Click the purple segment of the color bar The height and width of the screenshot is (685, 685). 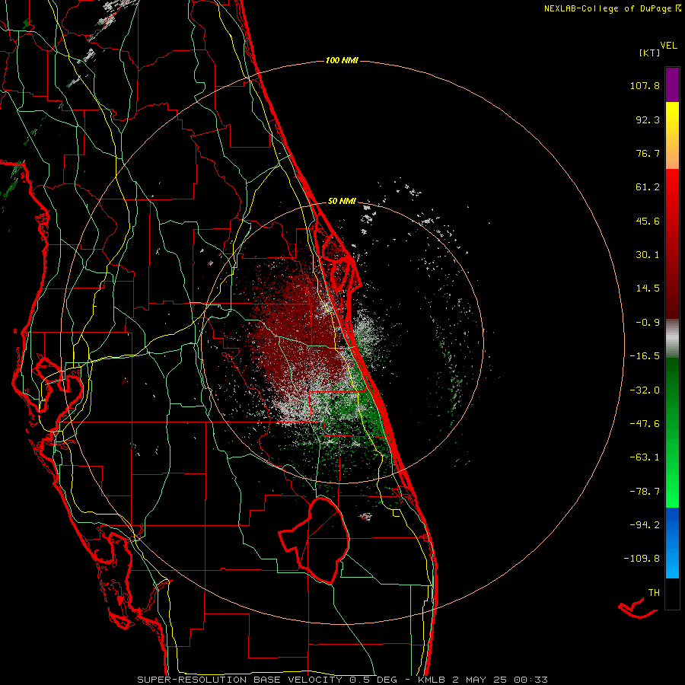672,84
